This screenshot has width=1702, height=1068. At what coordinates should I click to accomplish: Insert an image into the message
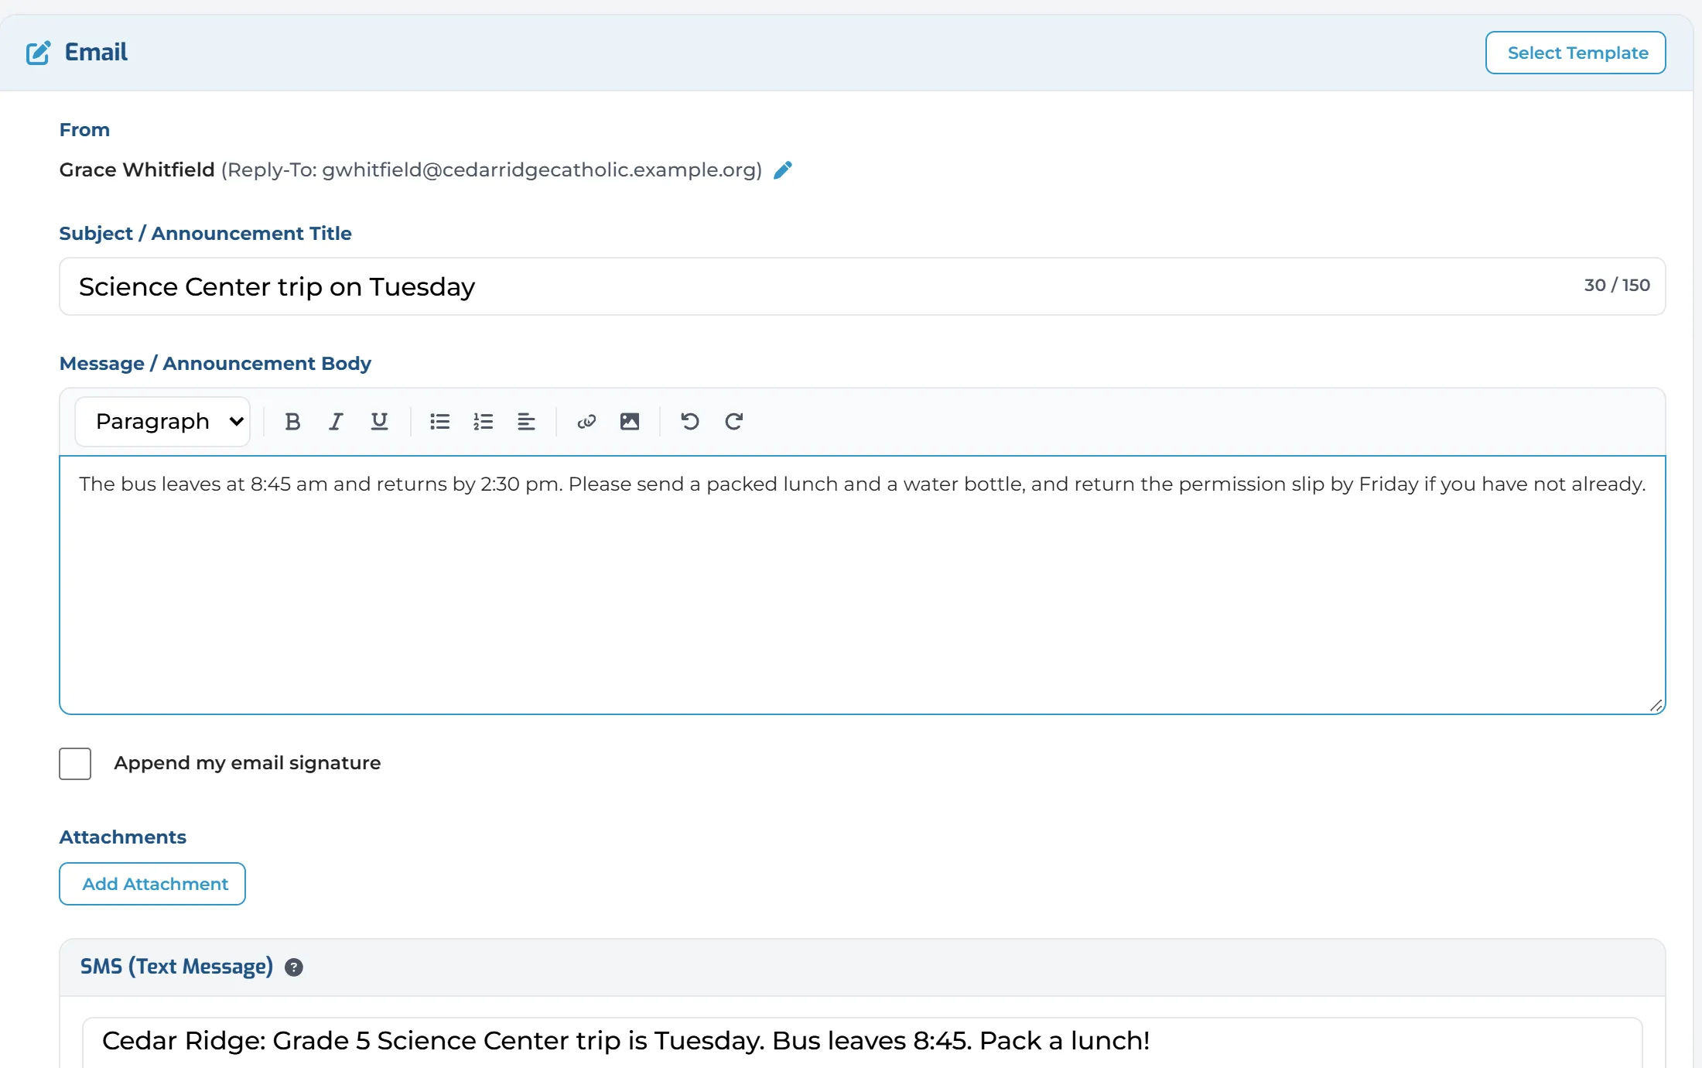(x=630, y=422)
